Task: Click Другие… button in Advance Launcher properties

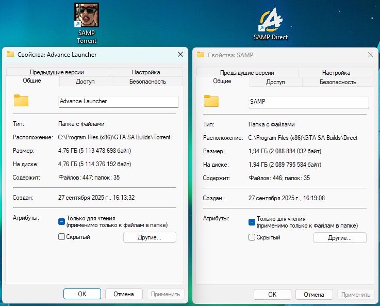Action: click(150, 237)
